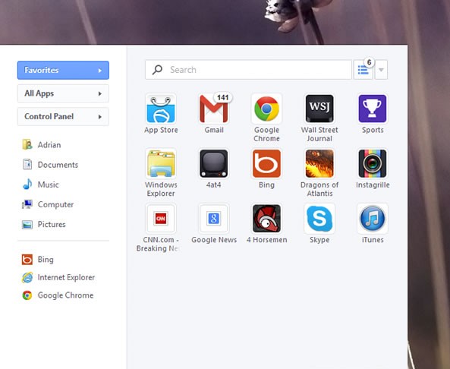Expand the Favorites submenu arrow
The height and width of the screenshot is (369, 450).
[x=100, y=71]
